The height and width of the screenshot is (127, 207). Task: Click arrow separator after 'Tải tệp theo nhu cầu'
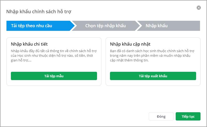[74, 26]
